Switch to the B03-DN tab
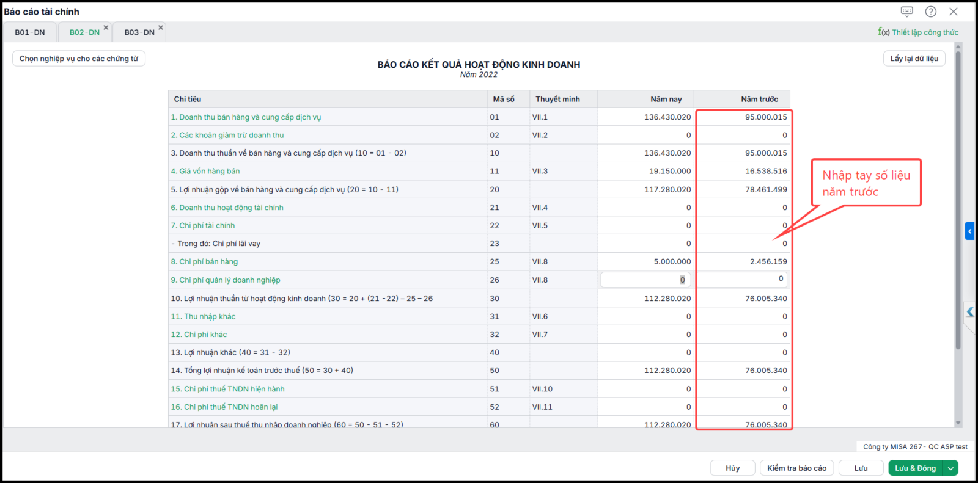978x483 pixels. click(139, 32)
